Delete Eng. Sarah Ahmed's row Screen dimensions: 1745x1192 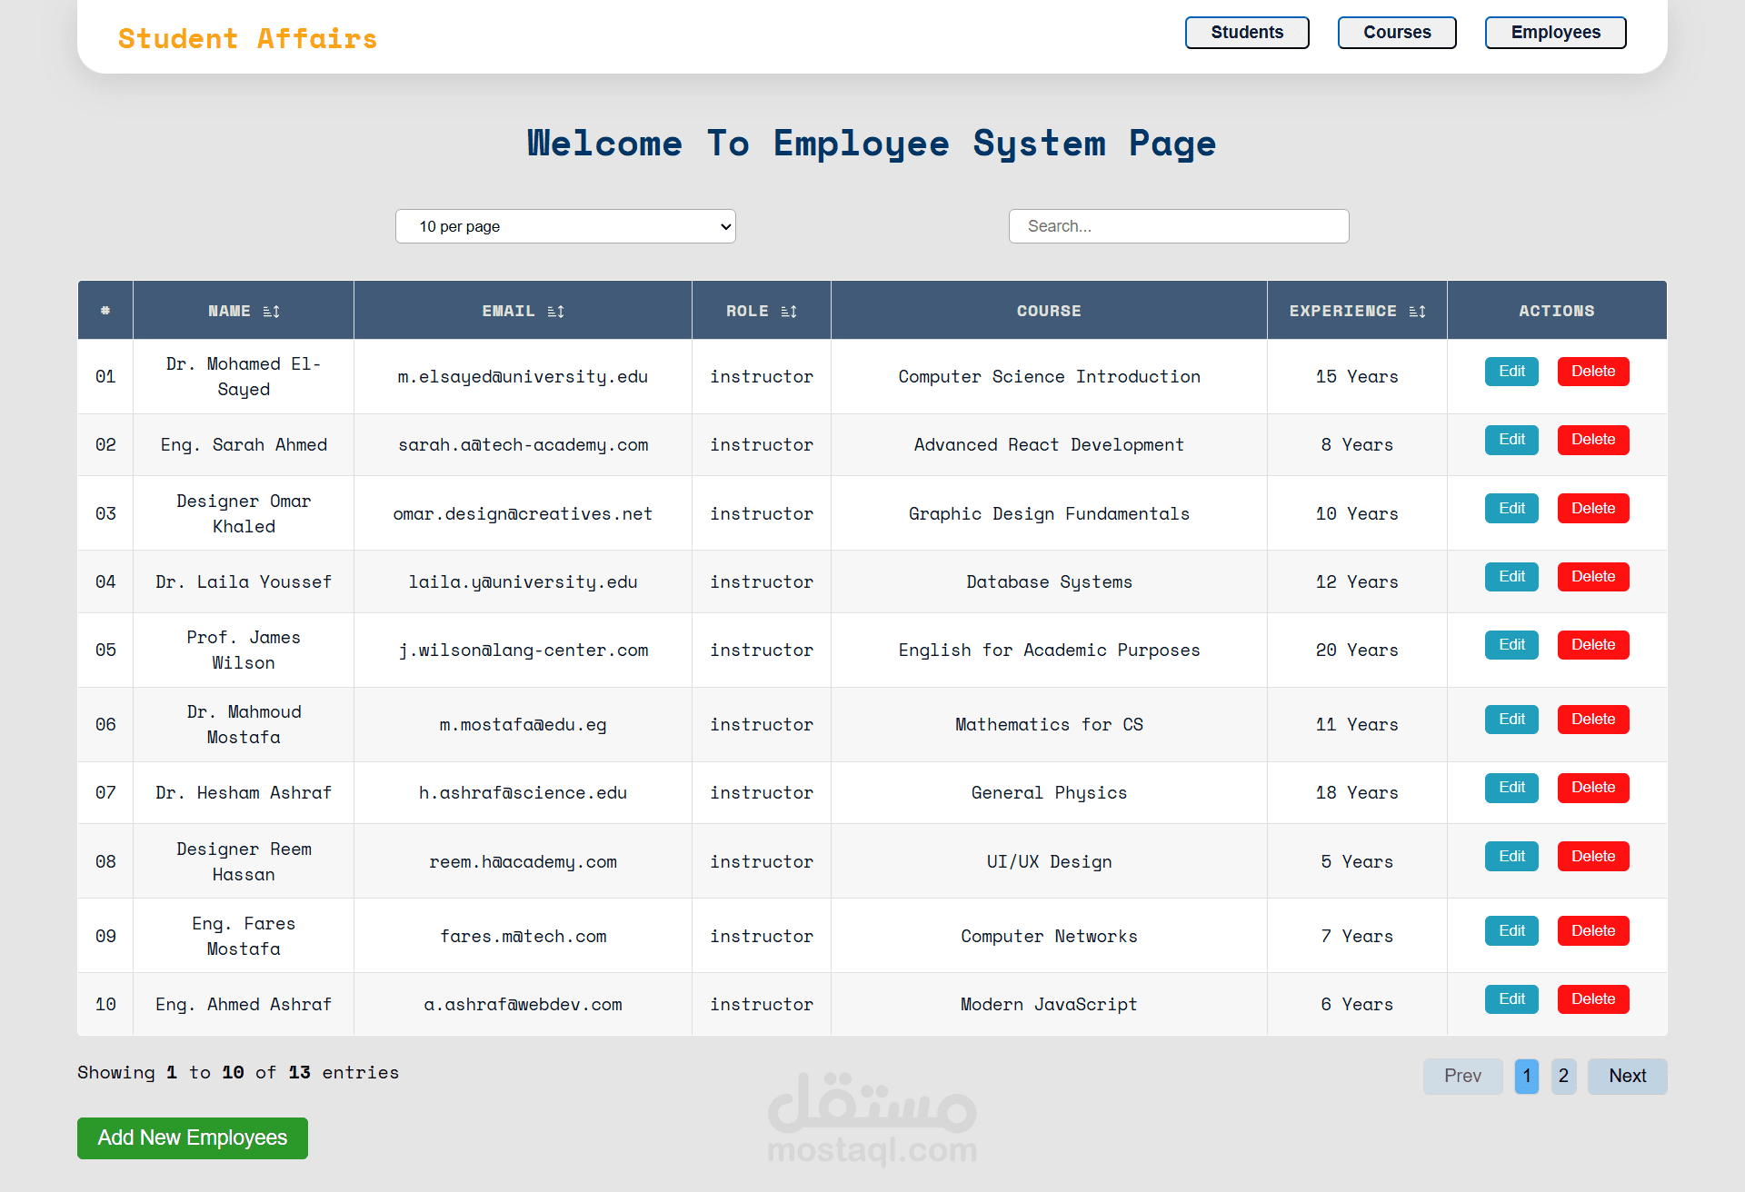click(x=1593, y=440)
